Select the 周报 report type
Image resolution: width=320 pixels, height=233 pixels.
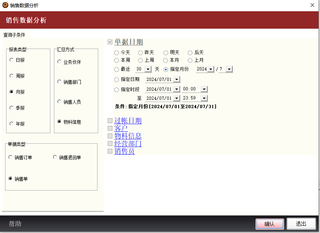12,76
